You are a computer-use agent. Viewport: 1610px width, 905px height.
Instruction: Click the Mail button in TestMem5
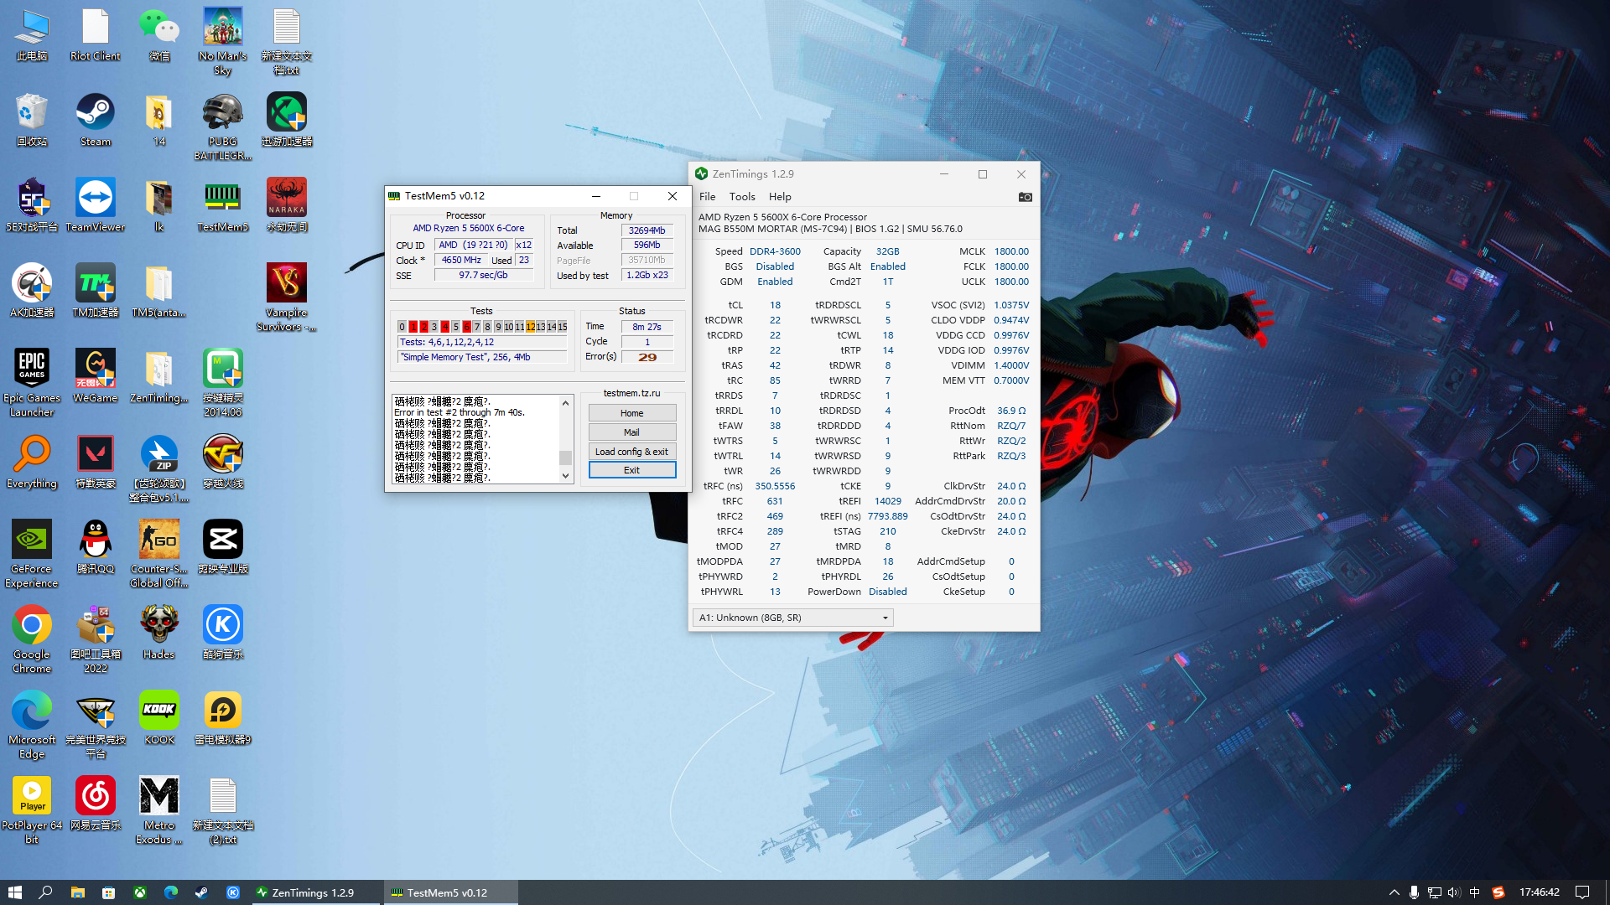tap(632, 432)
